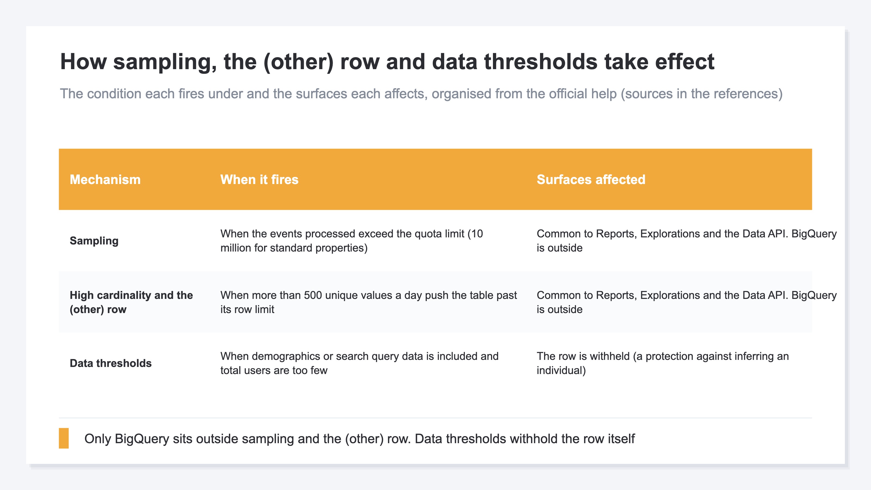Select the High cardinality and (other) row label
This screenshot has height=490, width=871.
(x=131, y=302)
